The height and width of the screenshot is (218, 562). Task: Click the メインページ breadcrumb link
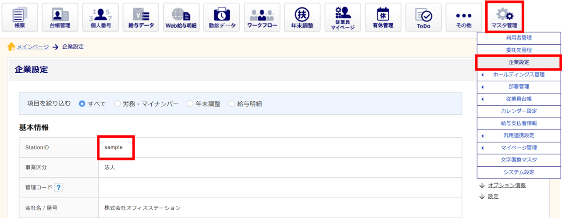(x=32, y=47)
